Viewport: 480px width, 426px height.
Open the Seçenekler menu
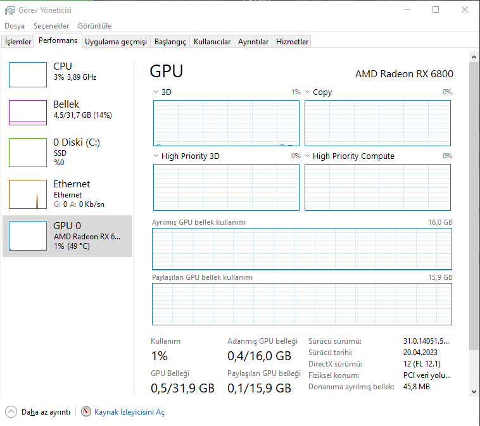click(51, 26)
